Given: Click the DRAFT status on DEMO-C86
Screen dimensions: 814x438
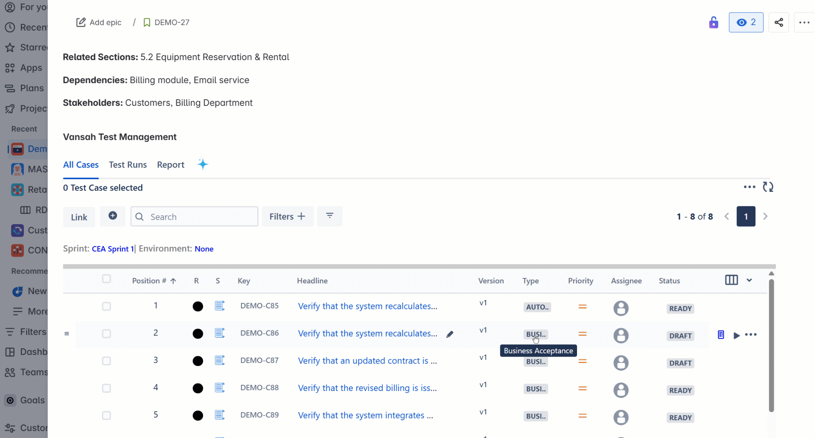Looking at the screenshot, I should (680, 336).
